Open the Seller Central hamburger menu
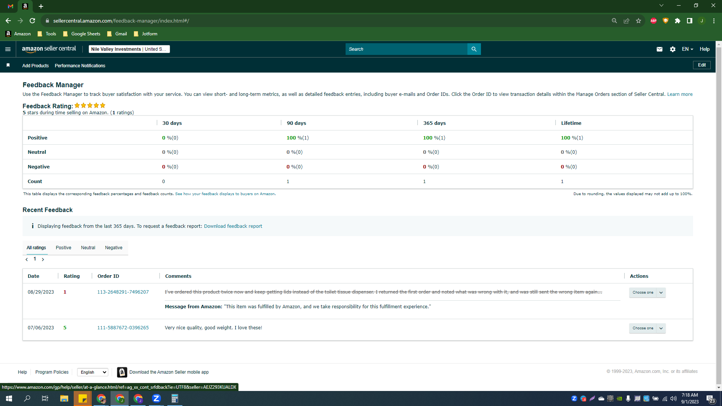The image size is (722, 406). click(x=8, y=49)
